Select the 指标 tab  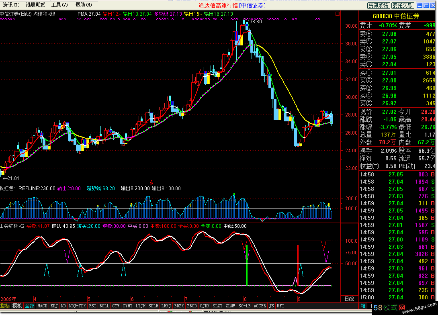[x=5, y=306]
